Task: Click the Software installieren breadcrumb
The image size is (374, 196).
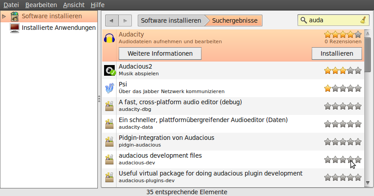Action: click(171, 20)
